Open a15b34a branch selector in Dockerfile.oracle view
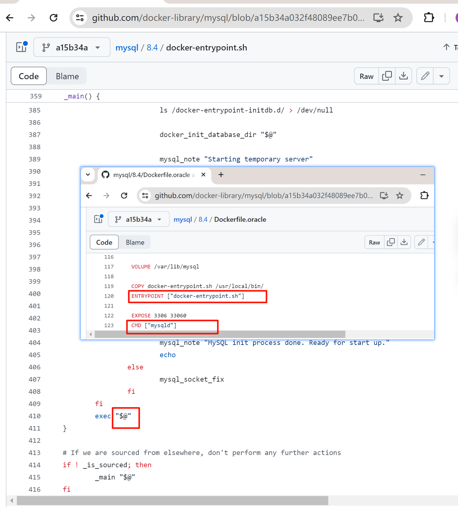 point(139,220)
